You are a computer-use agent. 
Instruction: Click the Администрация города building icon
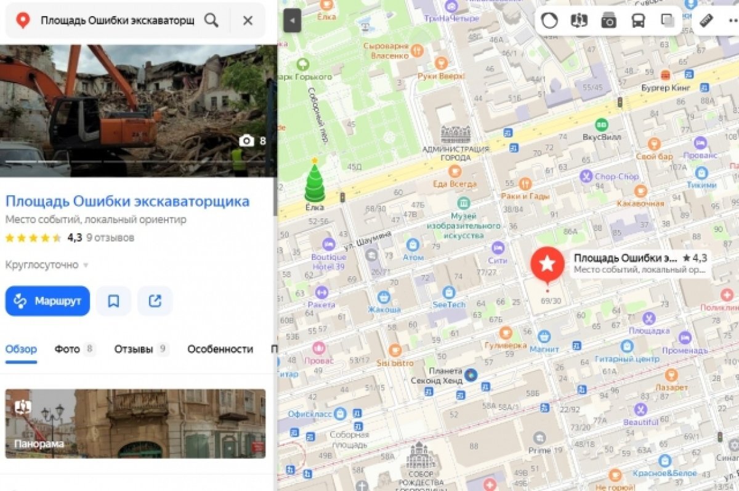(455, 134)
